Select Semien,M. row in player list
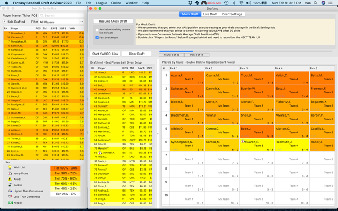The height and width of the screenshot is (211, 338). (44, 46)
